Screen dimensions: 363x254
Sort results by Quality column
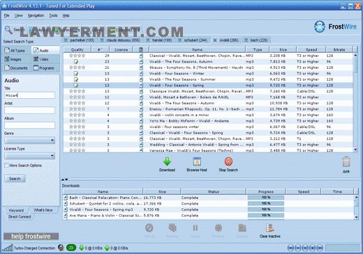pyautogui.click(x=77, y=49)
